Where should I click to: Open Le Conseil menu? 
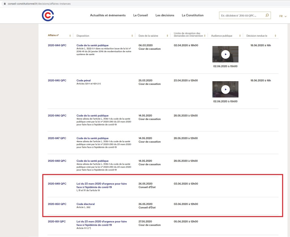[x=140, y=15]
